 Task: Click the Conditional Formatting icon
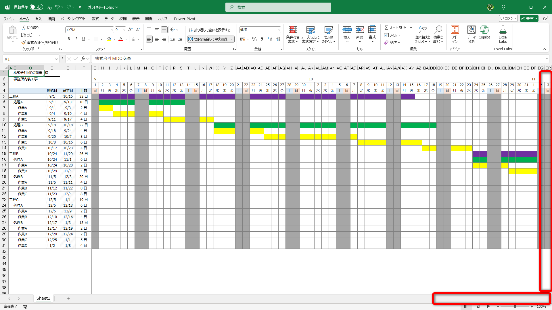[293, 30]
